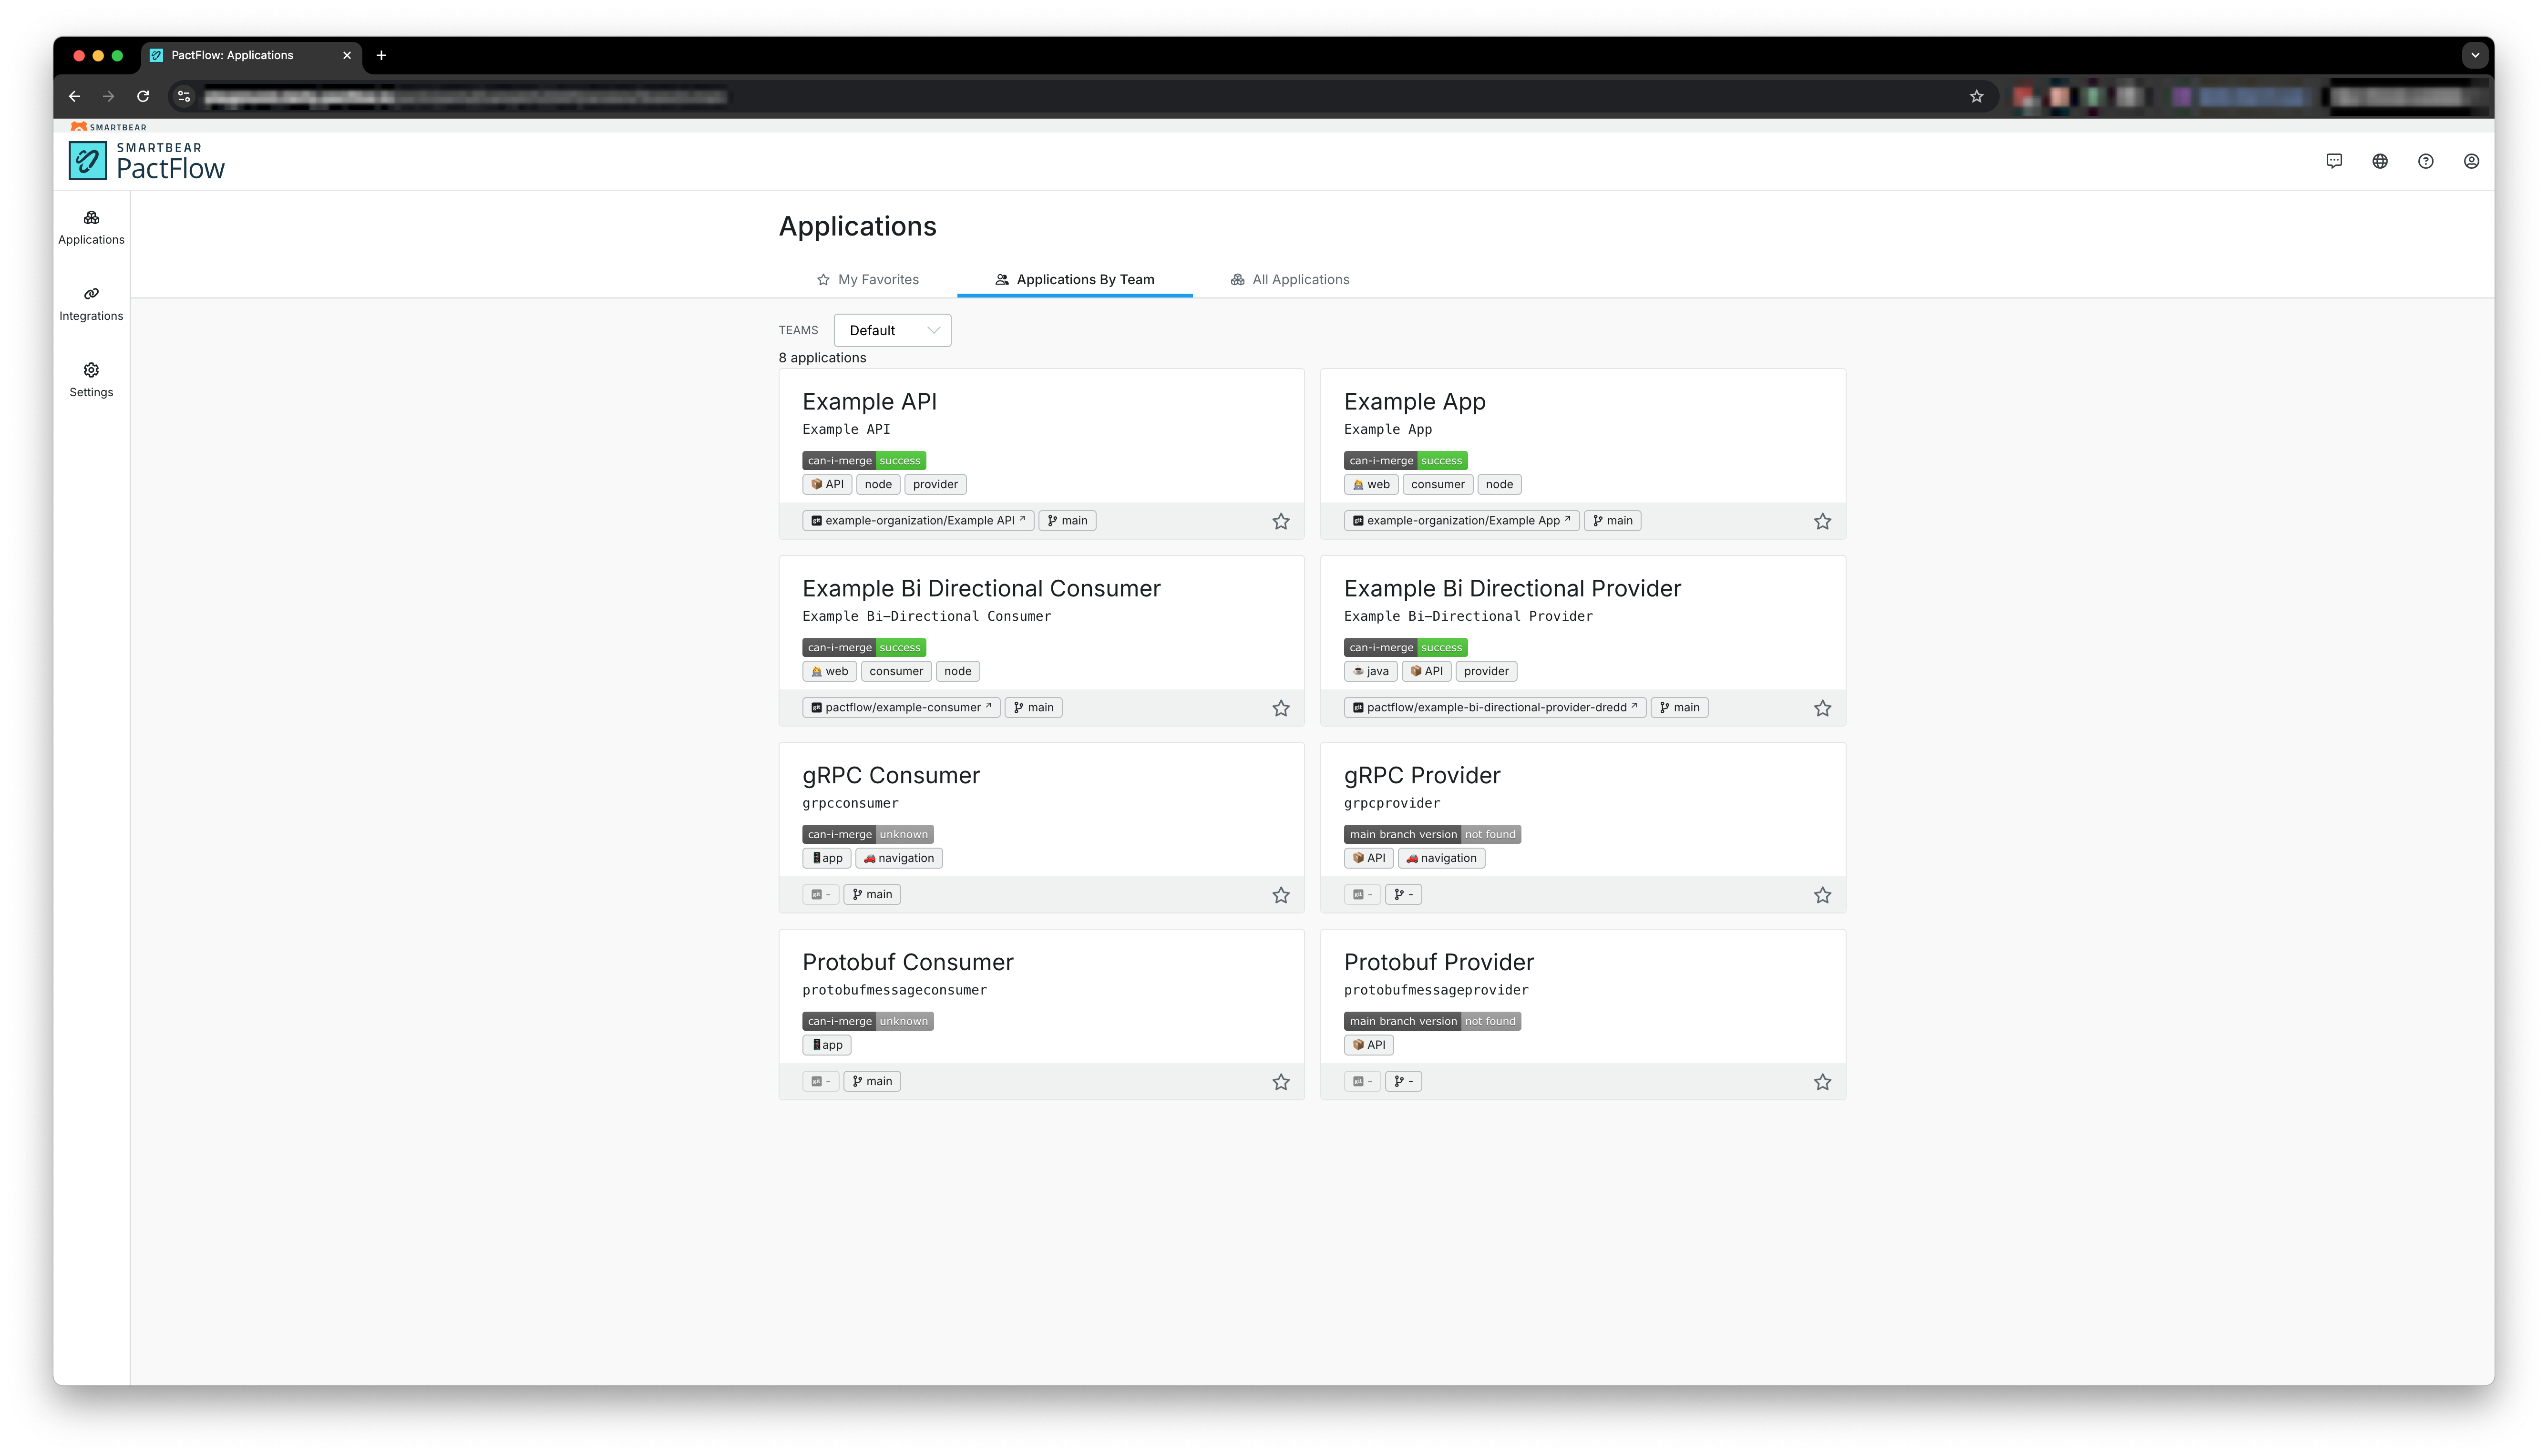Click the globe icon in the header

2379,160
